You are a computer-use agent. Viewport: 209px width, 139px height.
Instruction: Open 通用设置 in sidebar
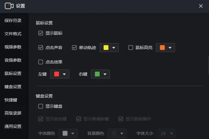click(13, 126)
